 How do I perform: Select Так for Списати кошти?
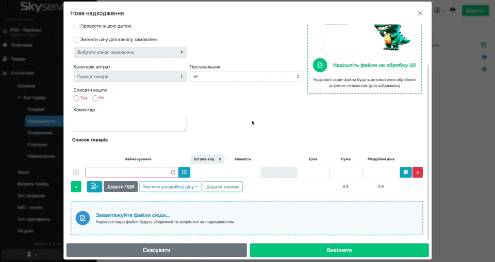(76, 98)
